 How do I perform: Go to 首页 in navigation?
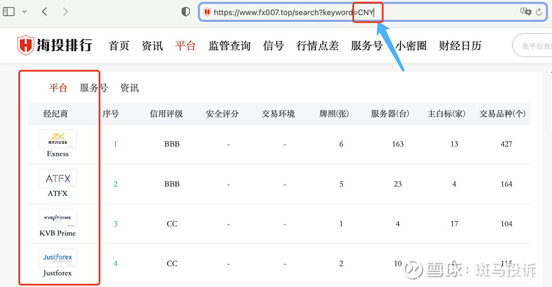pyautogui.click(x=119, y=45)
